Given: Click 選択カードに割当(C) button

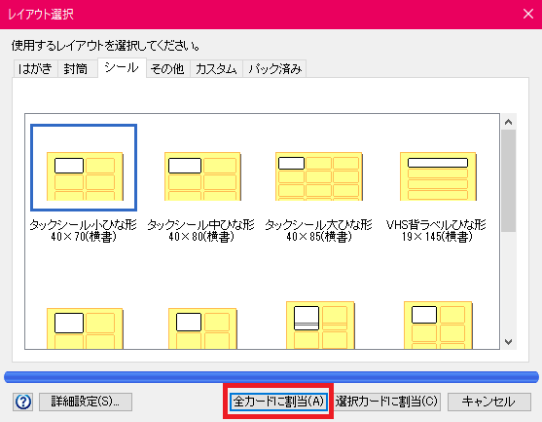Looking at the screenshot, I should [x=387, y=402].
